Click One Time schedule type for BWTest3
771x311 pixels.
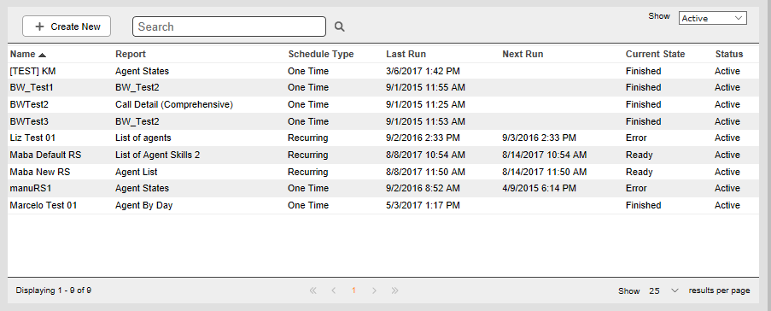click(x=308, y=121)
